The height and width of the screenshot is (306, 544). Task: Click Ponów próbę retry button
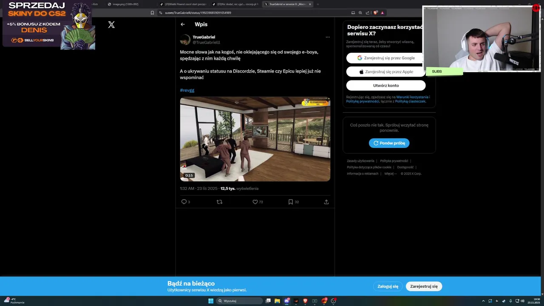(389, 143)
